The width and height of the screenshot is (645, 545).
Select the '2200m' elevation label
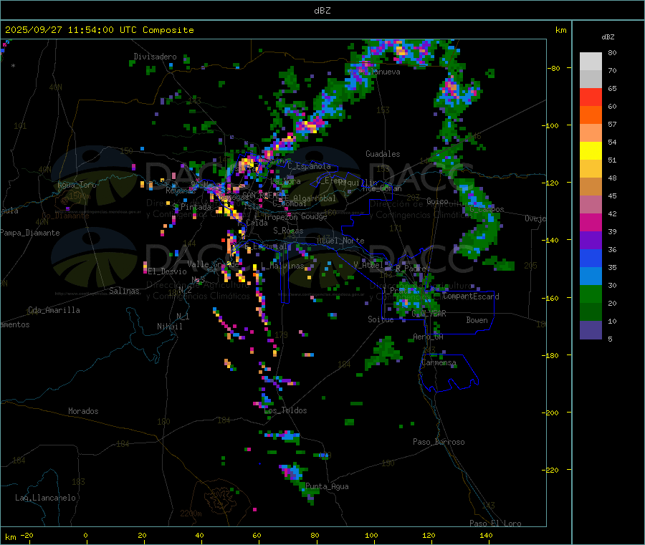click(191, 513)
